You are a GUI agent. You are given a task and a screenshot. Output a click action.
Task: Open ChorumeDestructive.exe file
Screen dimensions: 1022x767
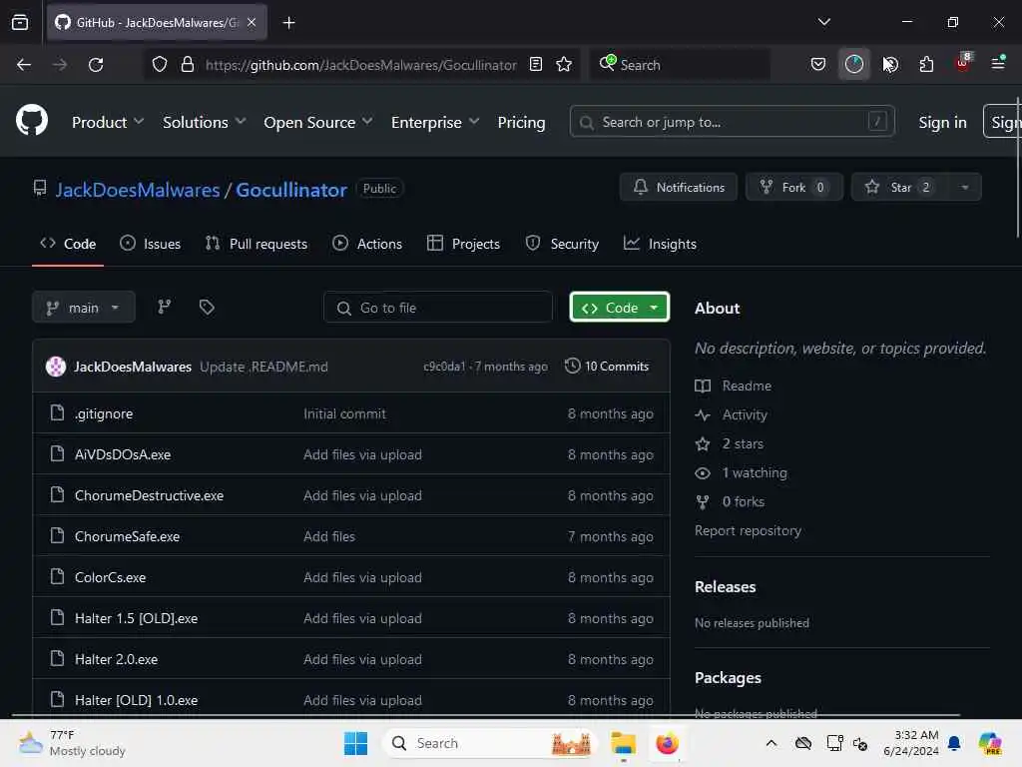click(149, 495)
